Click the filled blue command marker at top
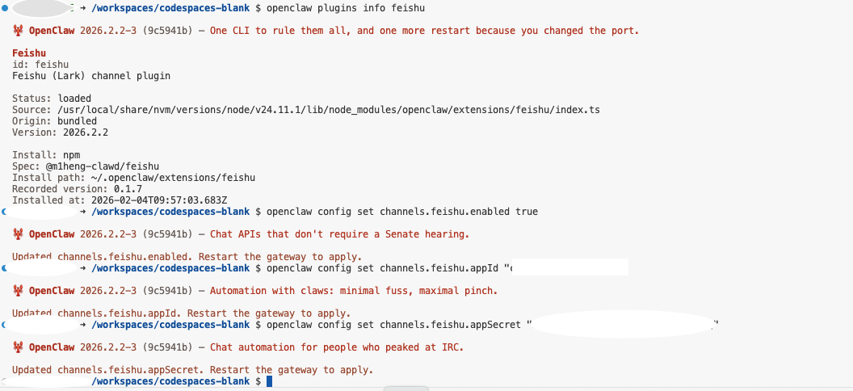 tap(5, 8)
